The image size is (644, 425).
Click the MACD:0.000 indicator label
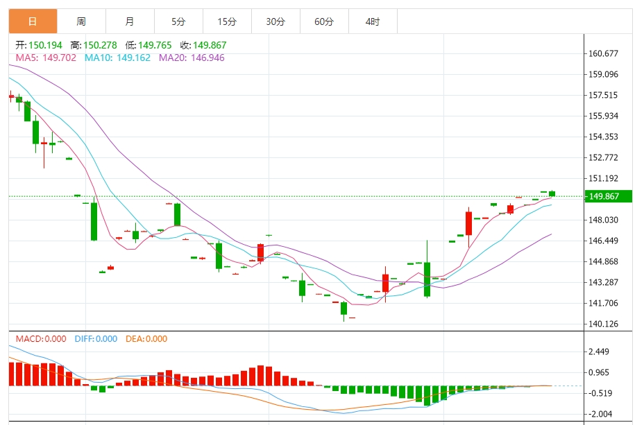pos(41,339)
